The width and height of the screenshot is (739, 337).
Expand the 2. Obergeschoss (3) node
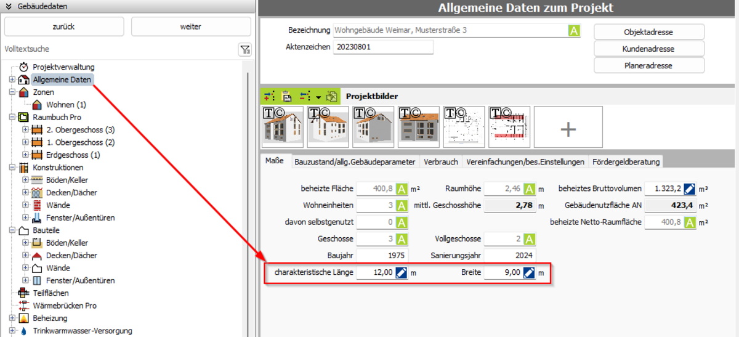(25, 130)
